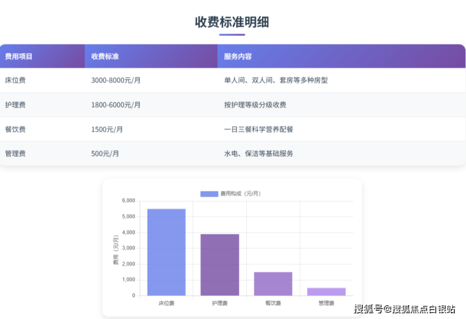The width and height of the screenshot is (466, 319).
Task: Click the 水电、保洁等基础服务 description
Action: 258,154
